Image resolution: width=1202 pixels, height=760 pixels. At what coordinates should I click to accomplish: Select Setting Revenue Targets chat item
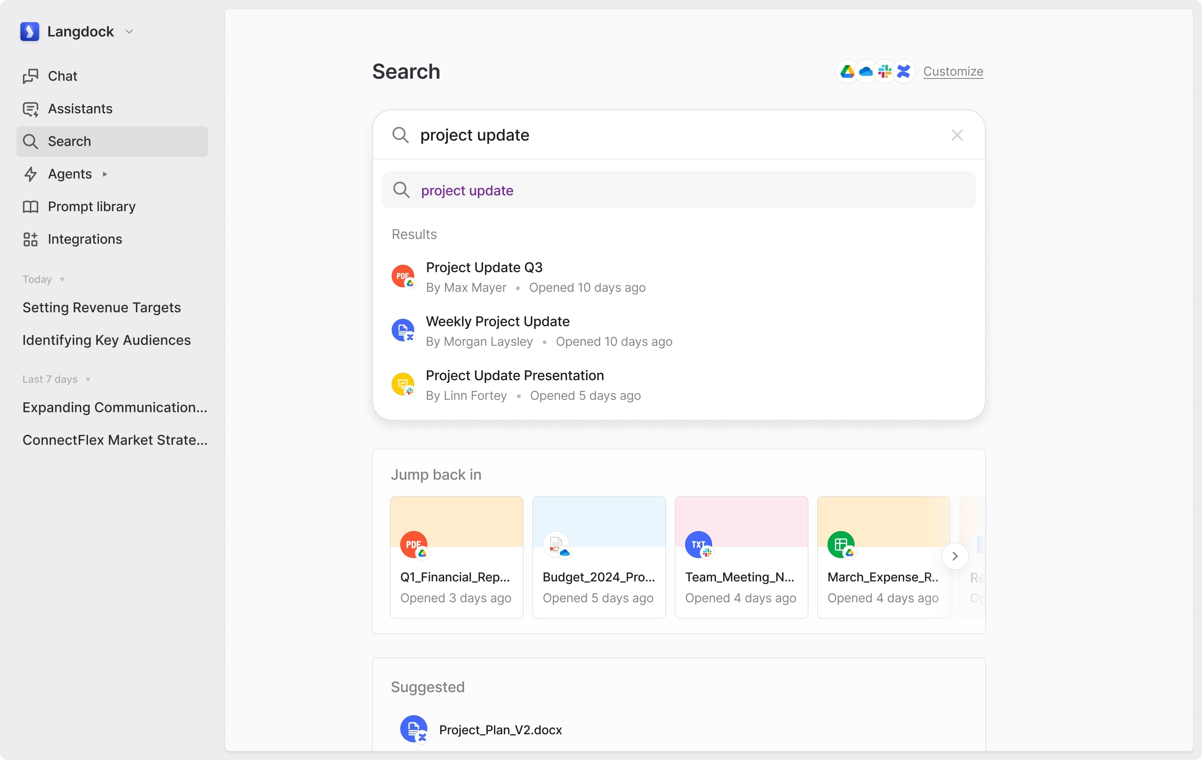point(101,307)
